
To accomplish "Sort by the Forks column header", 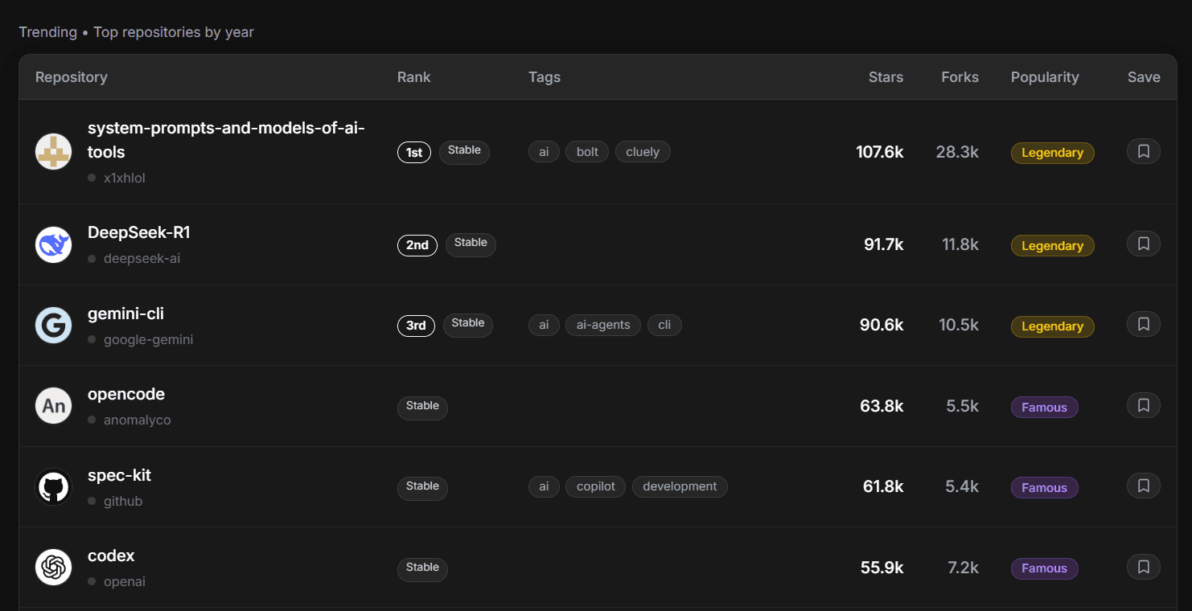I will (x=960, y=77).
